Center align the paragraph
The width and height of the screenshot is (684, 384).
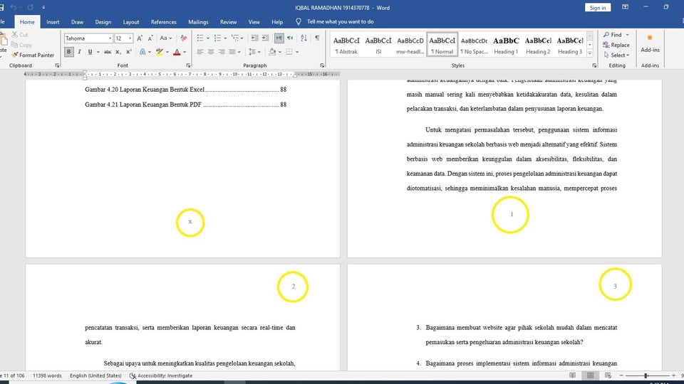[211, 52]
